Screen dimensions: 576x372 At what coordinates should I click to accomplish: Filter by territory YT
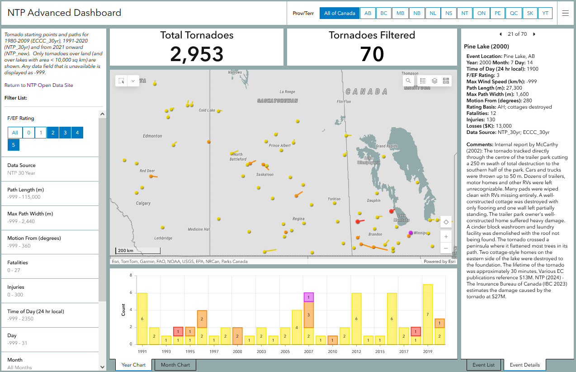[545, 13]
